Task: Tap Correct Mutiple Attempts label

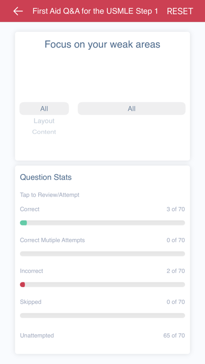Action: [x=52, y=240]
